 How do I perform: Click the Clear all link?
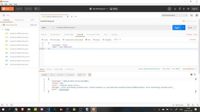33,25
